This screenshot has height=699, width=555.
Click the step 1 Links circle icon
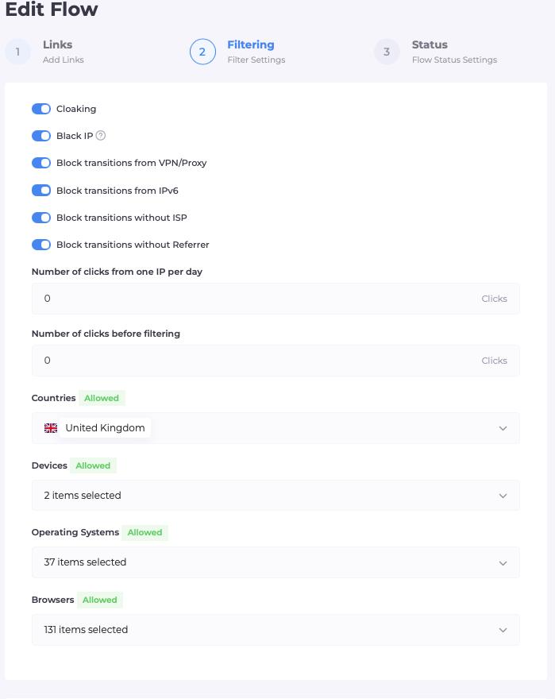pyautogui.click(x=17, y=52)
